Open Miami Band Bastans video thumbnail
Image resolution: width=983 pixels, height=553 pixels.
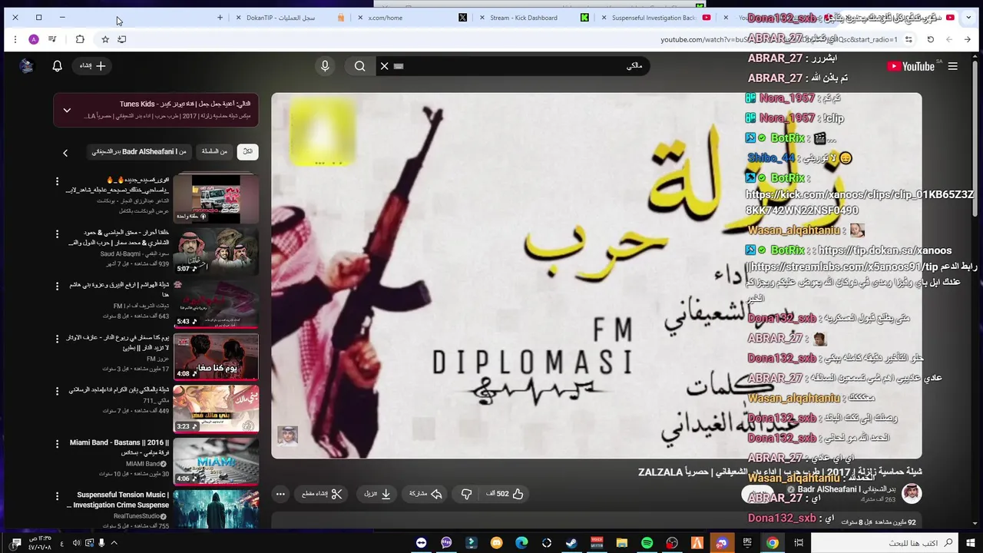pos(216,461)
